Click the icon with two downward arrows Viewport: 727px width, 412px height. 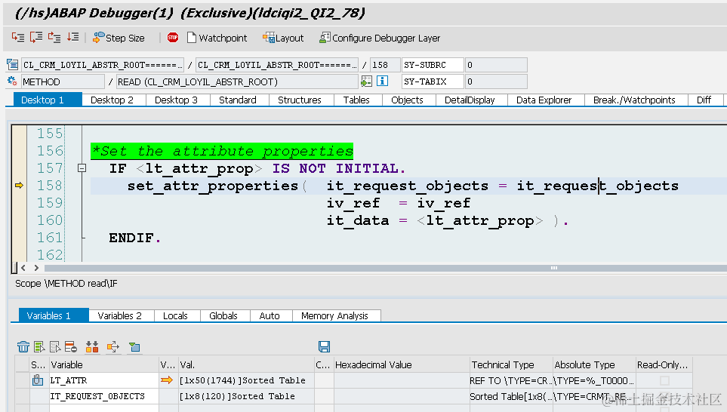point(92,346)
